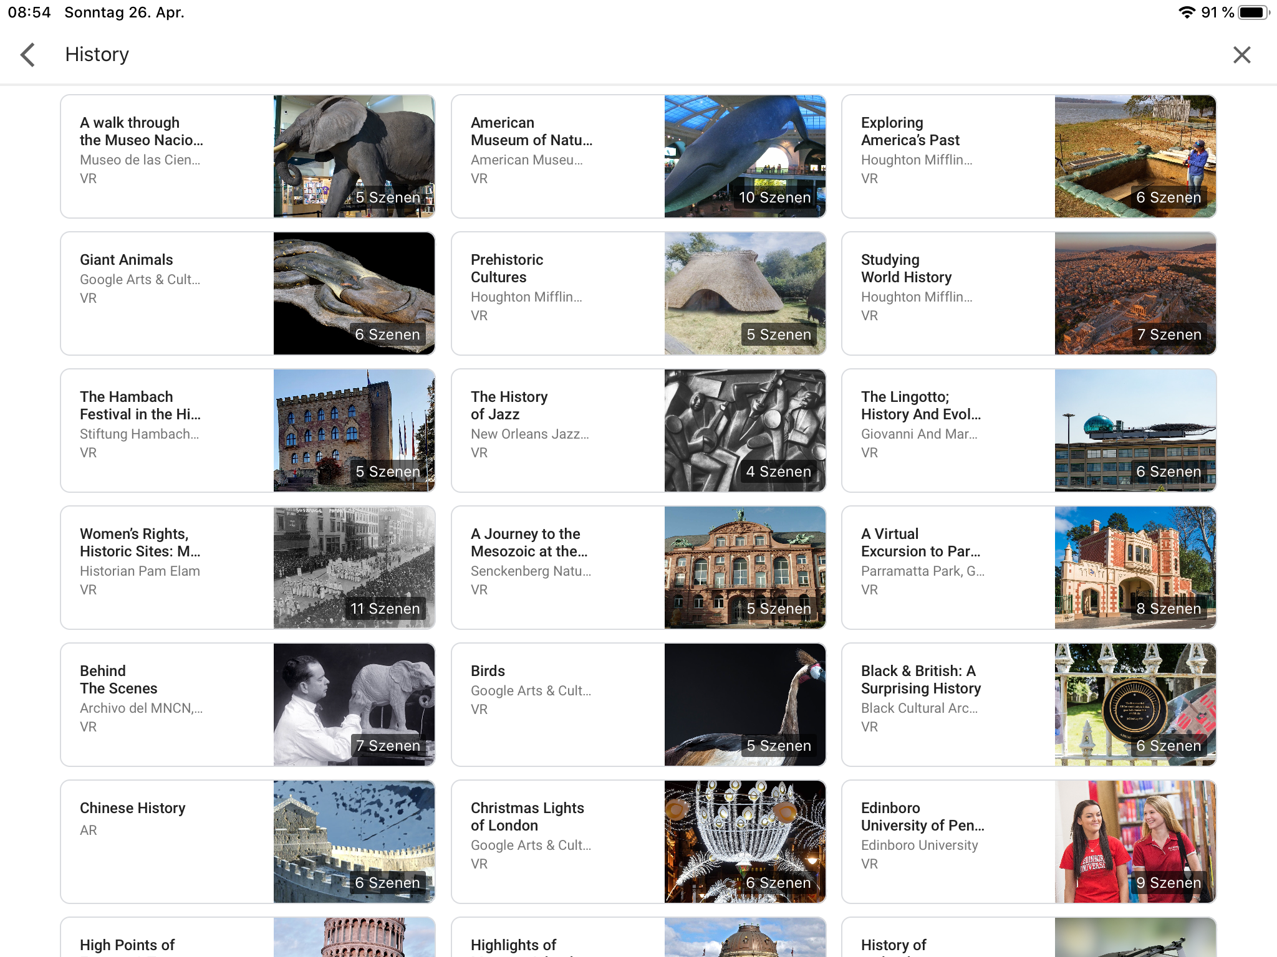Tap 'Women's Rights, Historic Sites' title
Image resolution: width=1277 pixels, height=957 pixels.
click(140, 543)
